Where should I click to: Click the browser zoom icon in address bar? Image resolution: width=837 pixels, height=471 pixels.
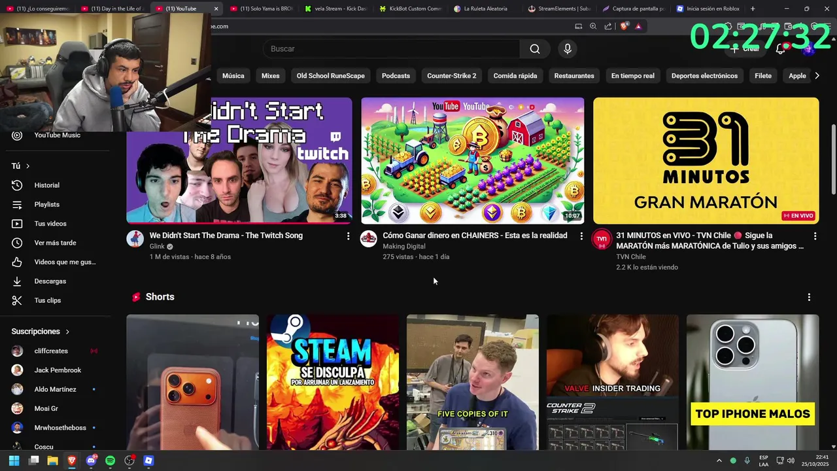pos(593,26)
